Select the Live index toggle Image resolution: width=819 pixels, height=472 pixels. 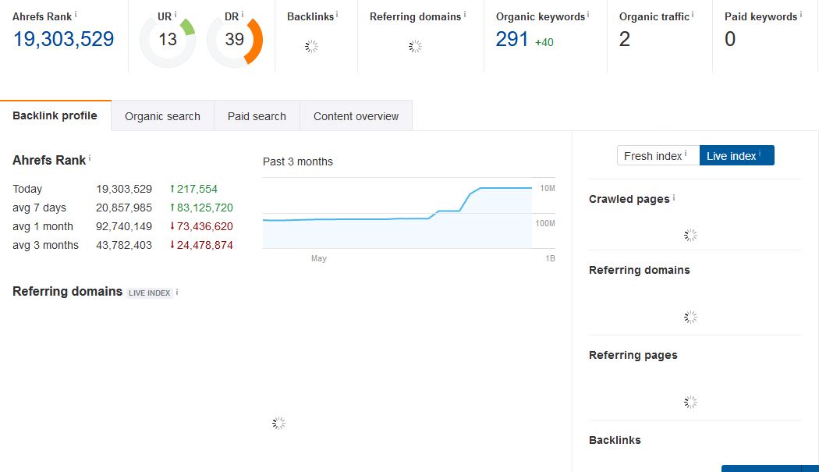pos(736,156)
